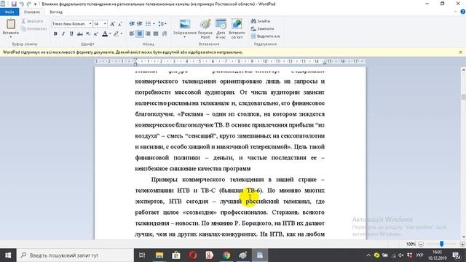Open the line spacing dropdown
Screen dimensions: 466x262
click(x=162, y=24)
